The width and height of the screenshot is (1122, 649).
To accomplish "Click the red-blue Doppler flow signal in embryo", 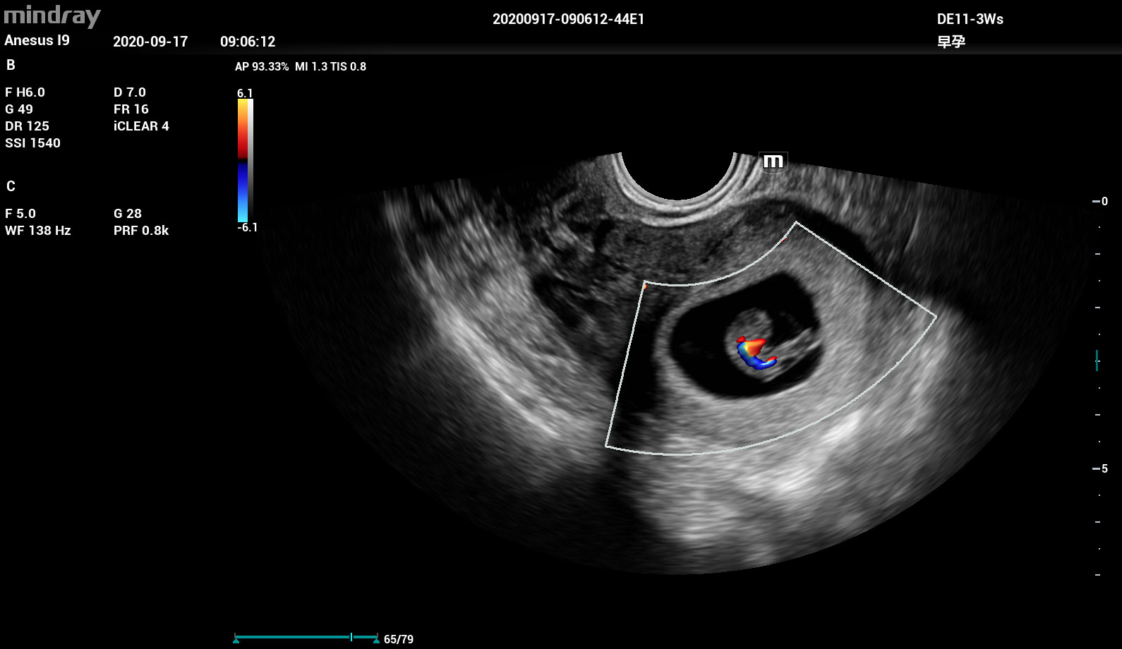I will point(755,351).
